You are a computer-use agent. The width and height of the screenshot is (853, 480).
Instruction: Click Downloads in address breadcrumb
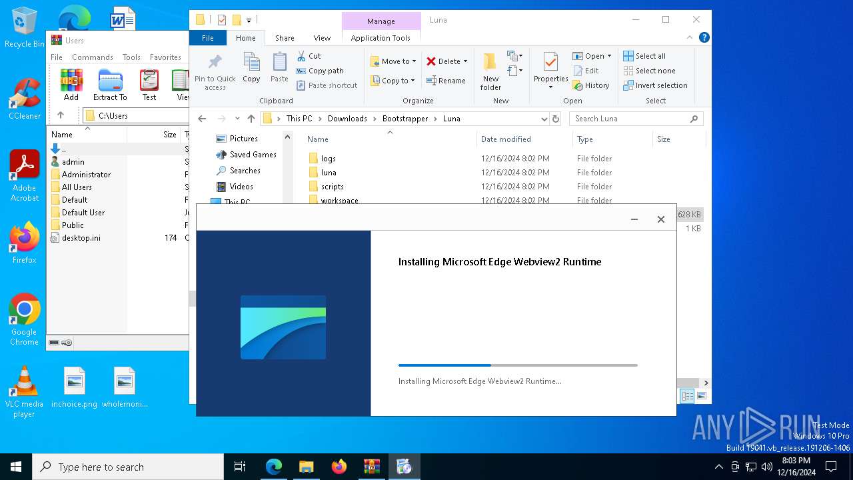(347, 119)
